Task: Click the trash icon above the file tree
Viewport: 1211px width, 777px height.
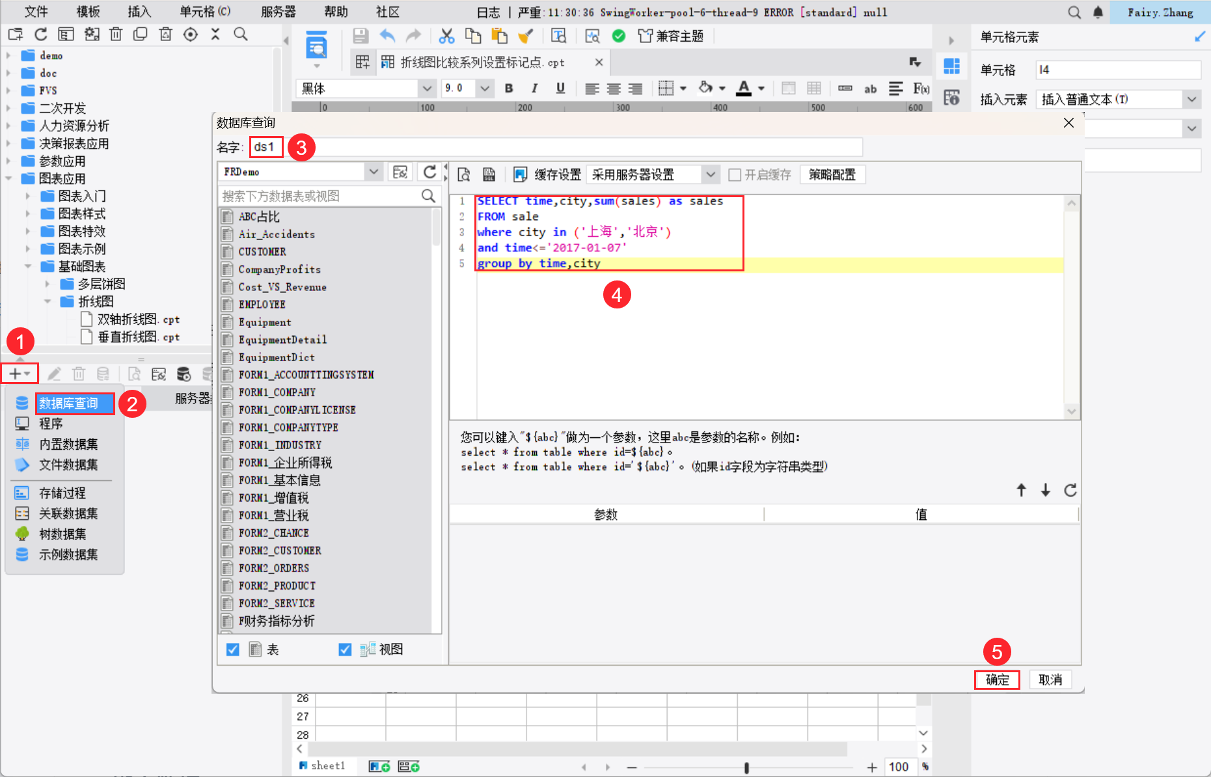Action: click(x=116, y=34)
